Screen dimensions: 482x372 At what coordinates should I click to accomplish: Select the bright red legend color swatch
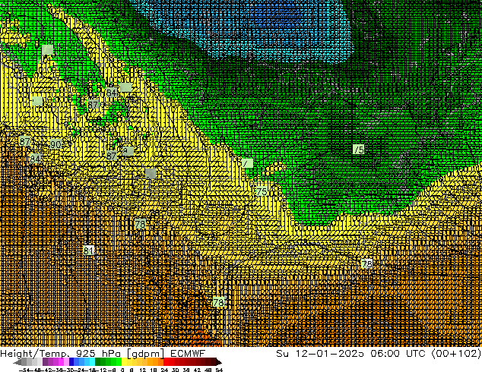tap(166, 361)
